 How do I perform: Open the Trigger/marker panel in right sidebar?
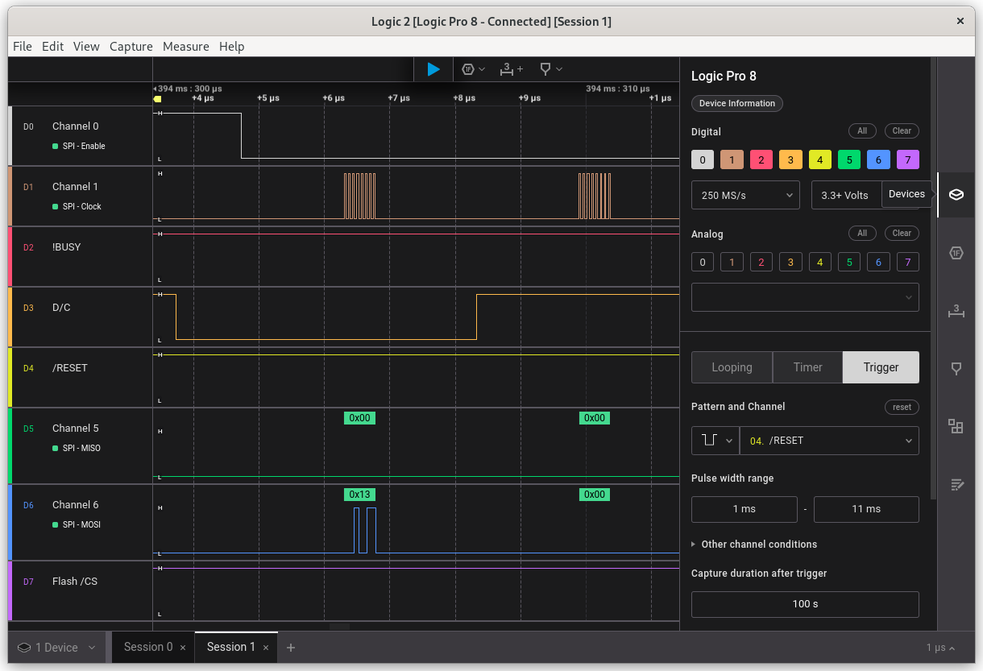click(956, 368)
